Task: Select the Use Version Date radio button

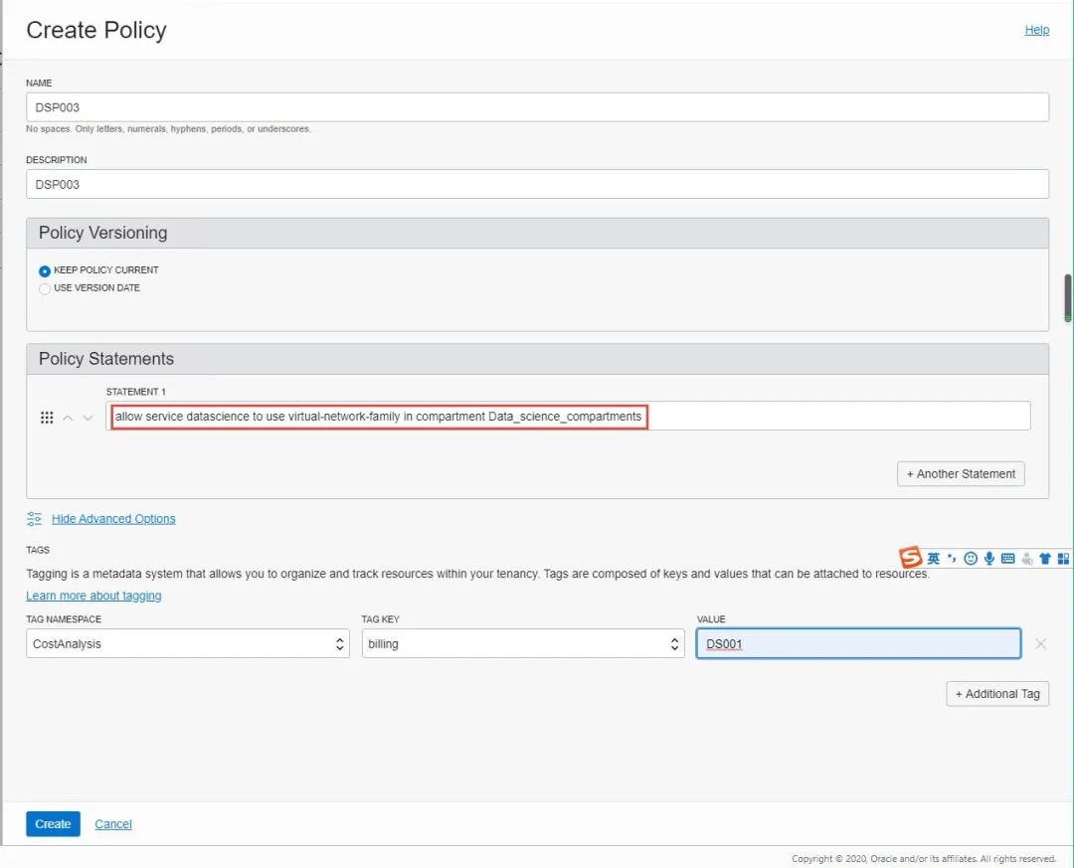Action: 45,288
